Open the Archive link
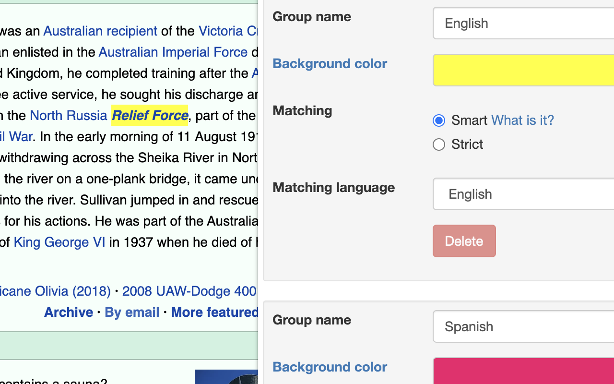 pos(69,312)
